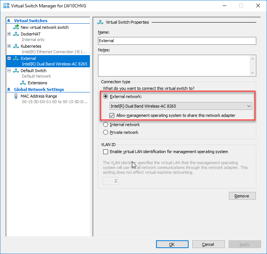Collapse the Virtual Switches section chevron
This screenshot has height=254, width=267.
(x=9, y=21)
